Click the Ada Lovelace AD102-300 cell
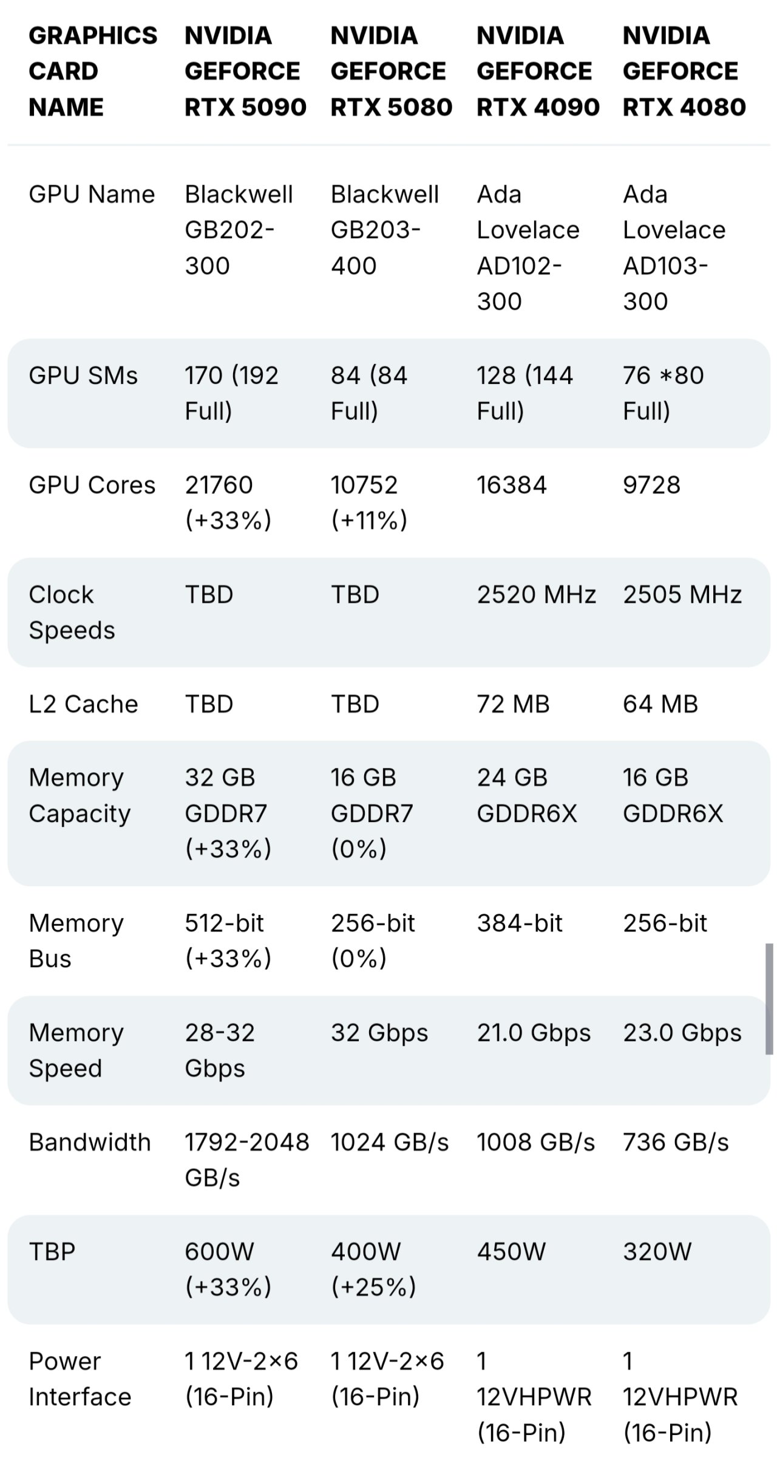The height and width of the screenshot is (1469, 777). click(x=528, y=247)
